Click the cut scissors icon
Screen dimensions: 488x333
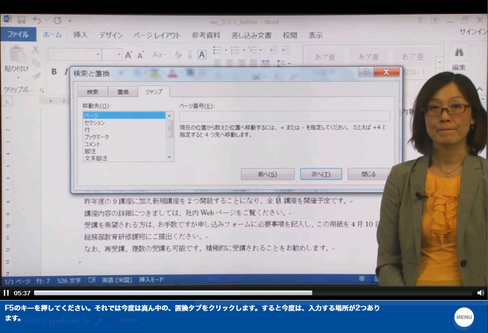point(35,50)
